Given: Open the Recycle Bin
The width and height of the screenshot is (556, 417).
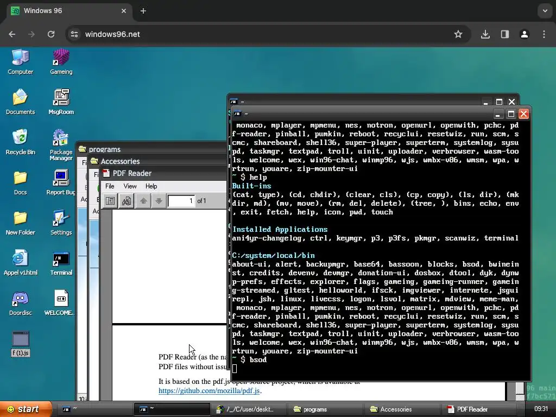Looking at the screenshot, I should pos(20,142).
